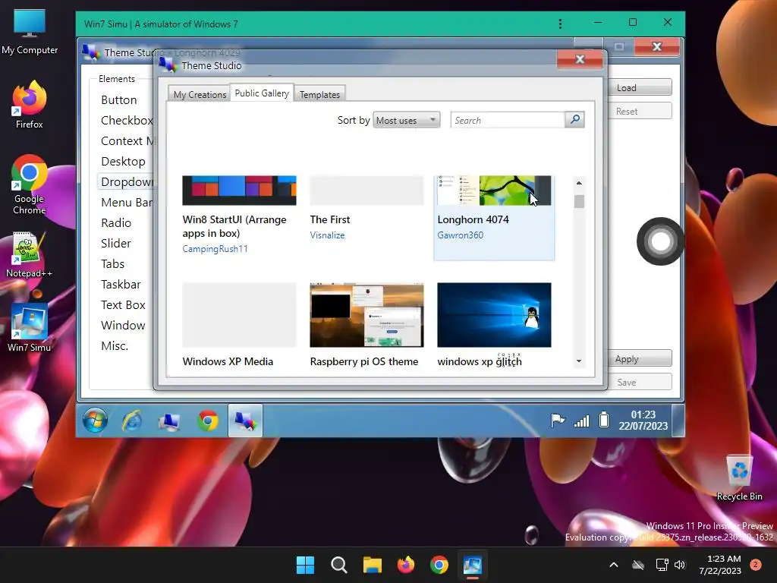The height and width of the screenshot is (583, 777).
Task: Tap the floating circular assist button
Action: [661, 241]
